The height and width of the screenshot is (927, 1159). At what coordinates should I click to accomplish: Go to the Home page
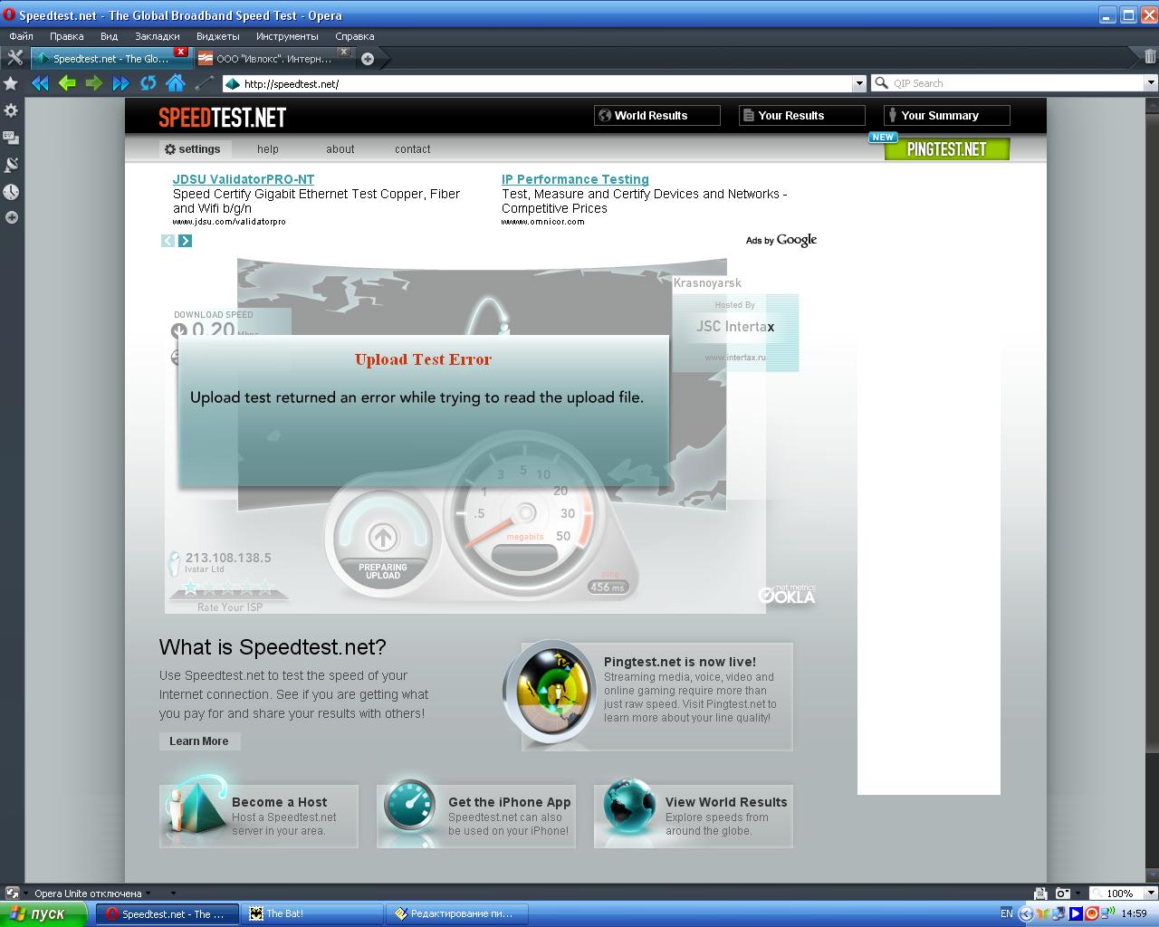point(176,83)
